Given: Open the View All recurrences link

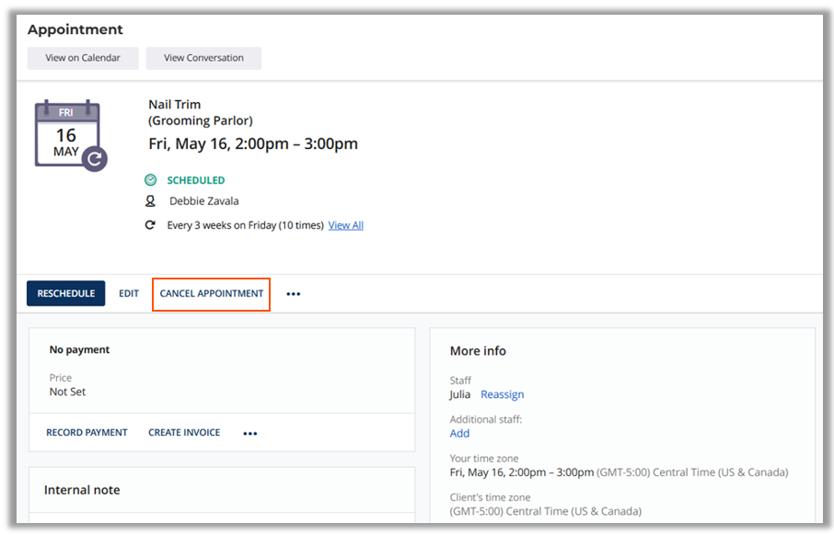Looking at the screenshot, I should 346,225.
